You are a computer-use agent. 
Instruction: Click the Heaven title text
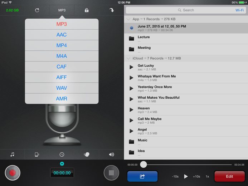coord(144,108)
